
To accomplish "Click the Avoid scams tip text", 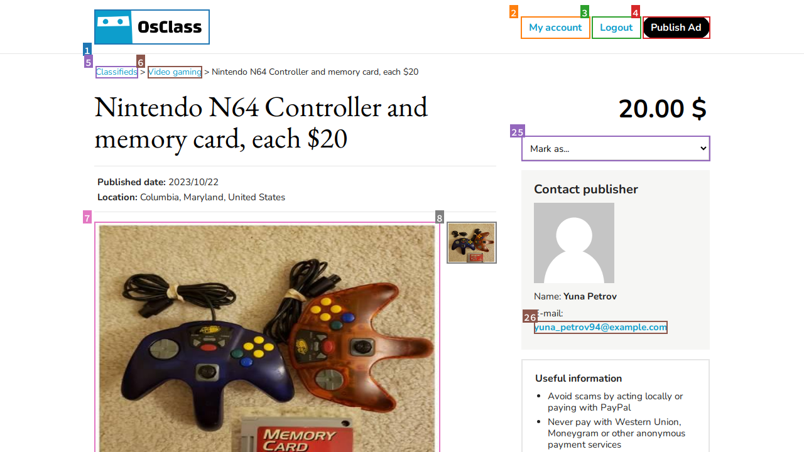I will coord(615,402).
